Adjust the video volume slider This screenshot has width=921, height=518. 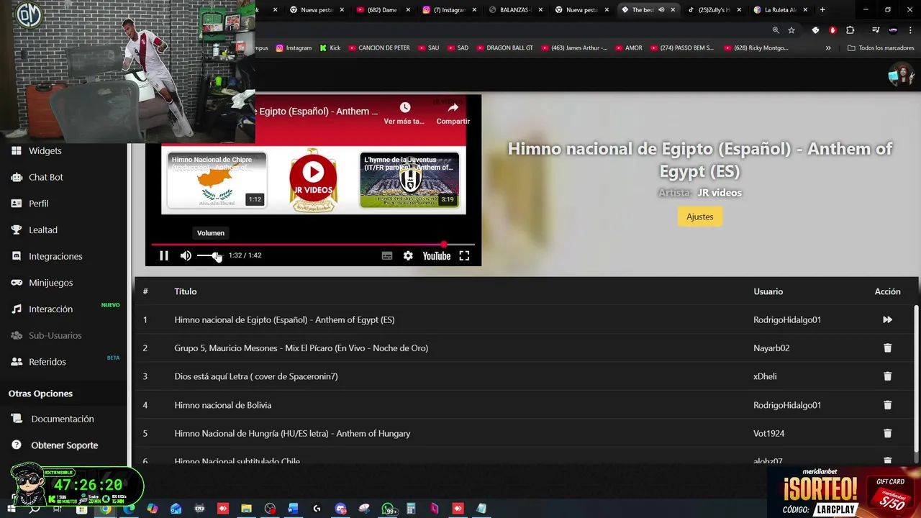pyautogui.click(x=210, y=255)
